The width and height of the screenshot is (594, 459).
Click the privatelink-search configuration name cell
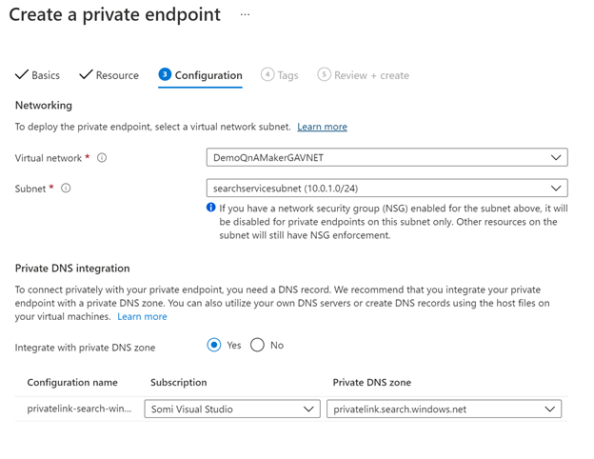point(79,409)
